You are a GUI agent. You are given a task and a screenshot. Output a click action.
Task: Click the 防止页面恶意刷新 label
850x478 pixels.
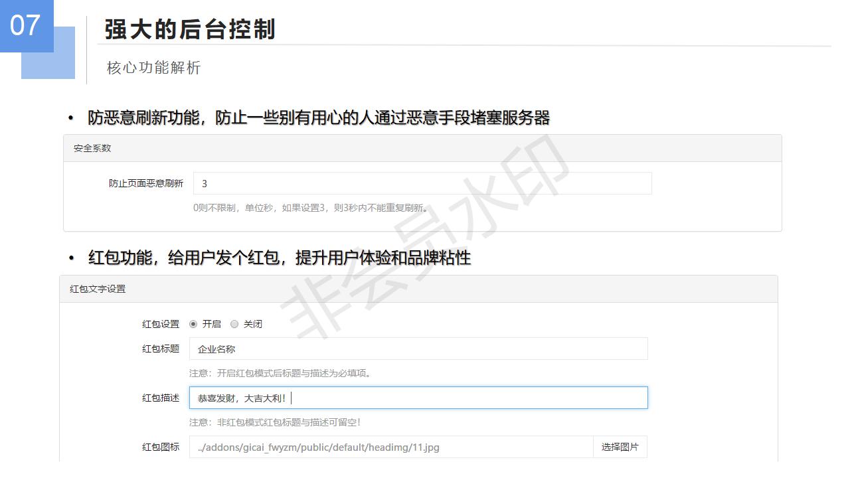coord(146,183)
